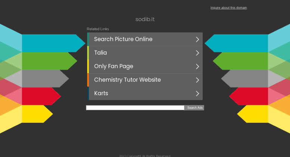This screenshot has width=290, height=157.
Task: Click the Related Links heading
Action: 98,29
